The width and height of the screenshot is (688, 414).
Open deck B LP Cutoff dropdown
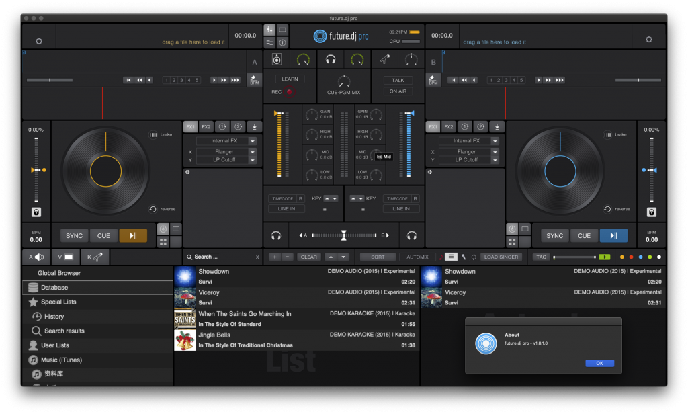click(495, 160)
